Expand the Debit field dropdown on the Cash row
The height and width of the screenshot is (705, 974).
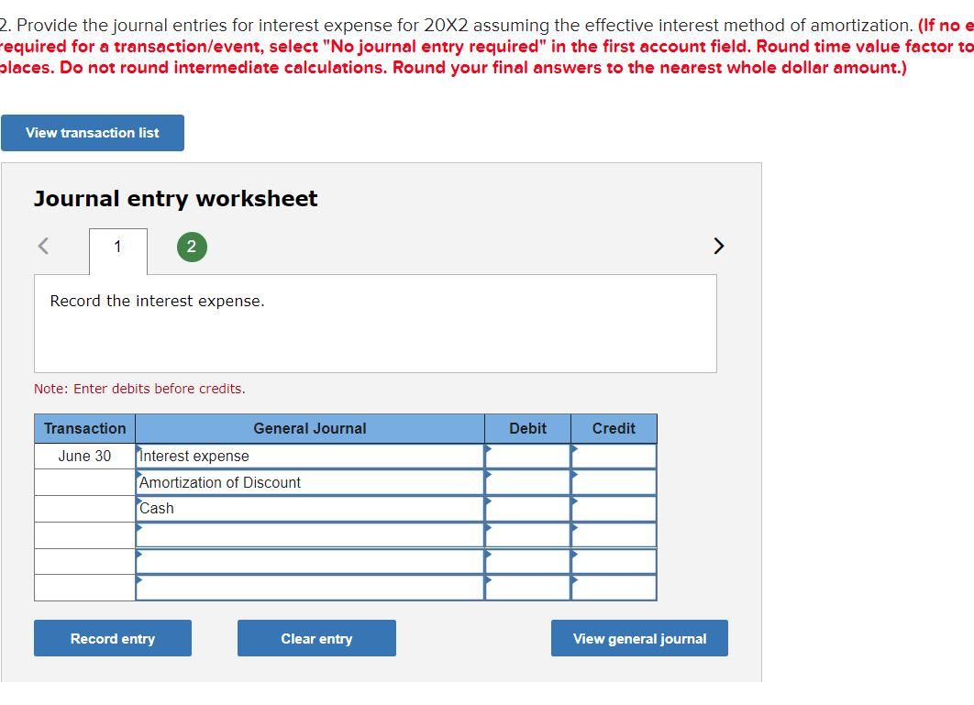[489, 503]
